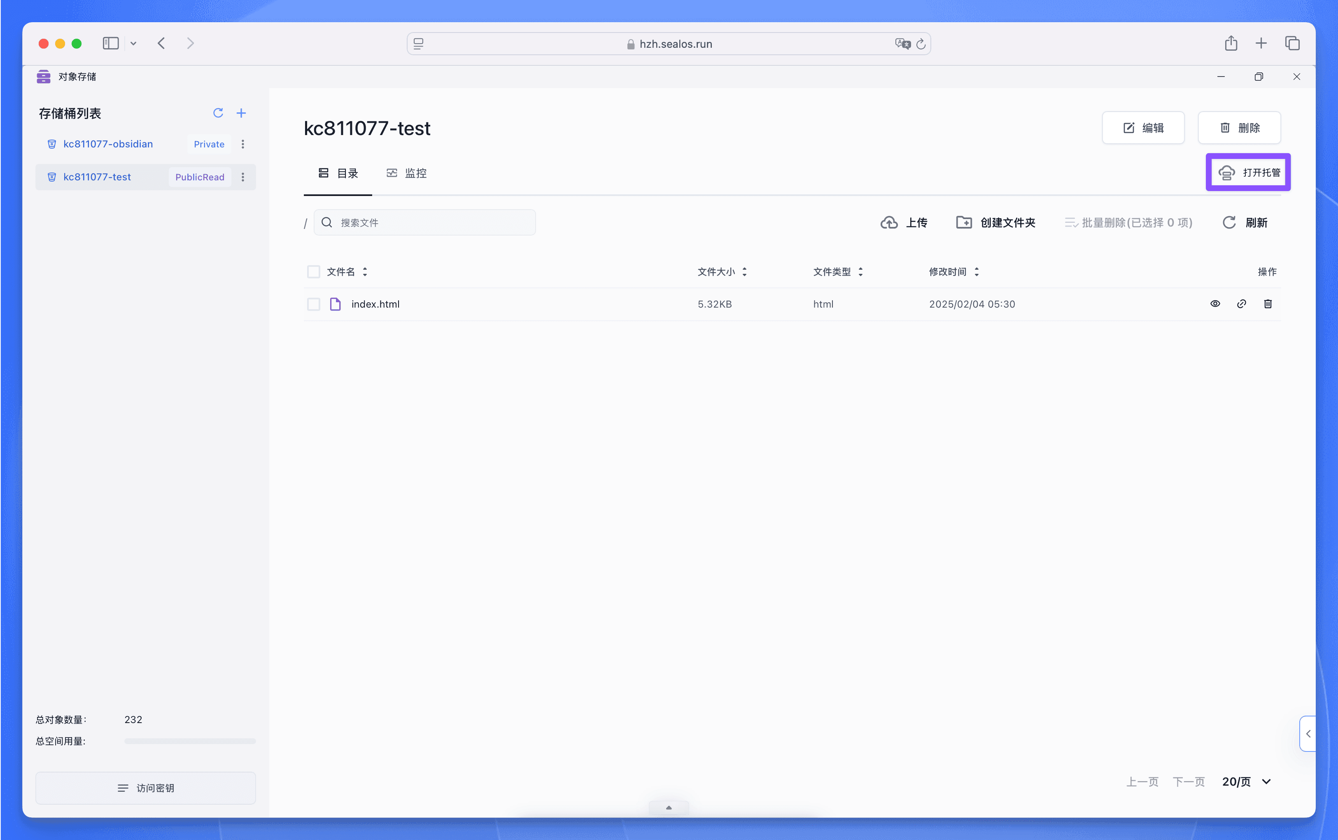Click the 总空间用量 usage progress bar
Screen dimensions: 1338x840
190,741
